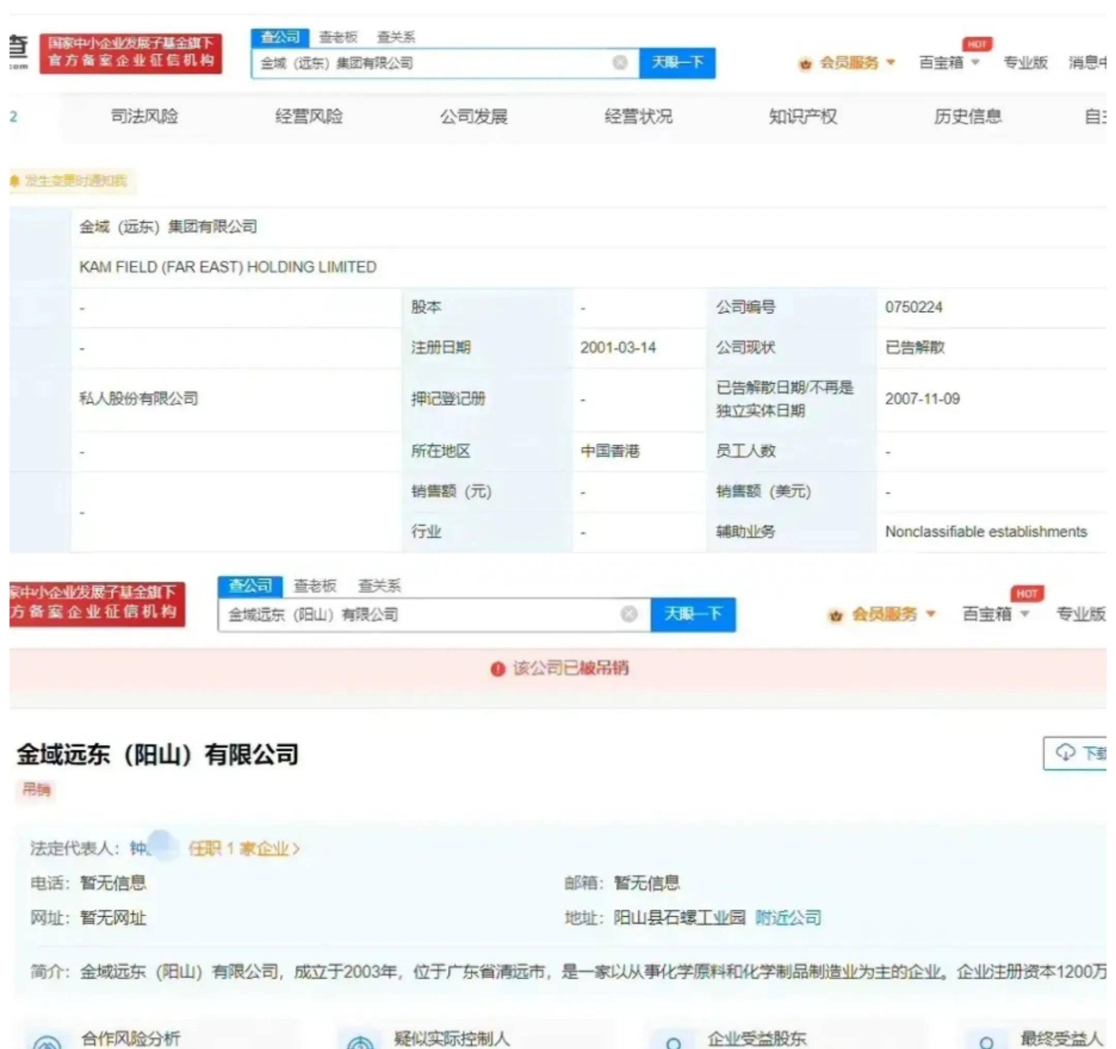Select the top 查公司 search tab
Viewport: 1116px width, 1049px height.
tap(280, 37)
